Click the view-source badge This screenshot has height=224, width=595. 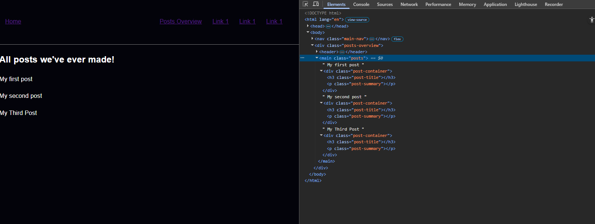point(357,20)
